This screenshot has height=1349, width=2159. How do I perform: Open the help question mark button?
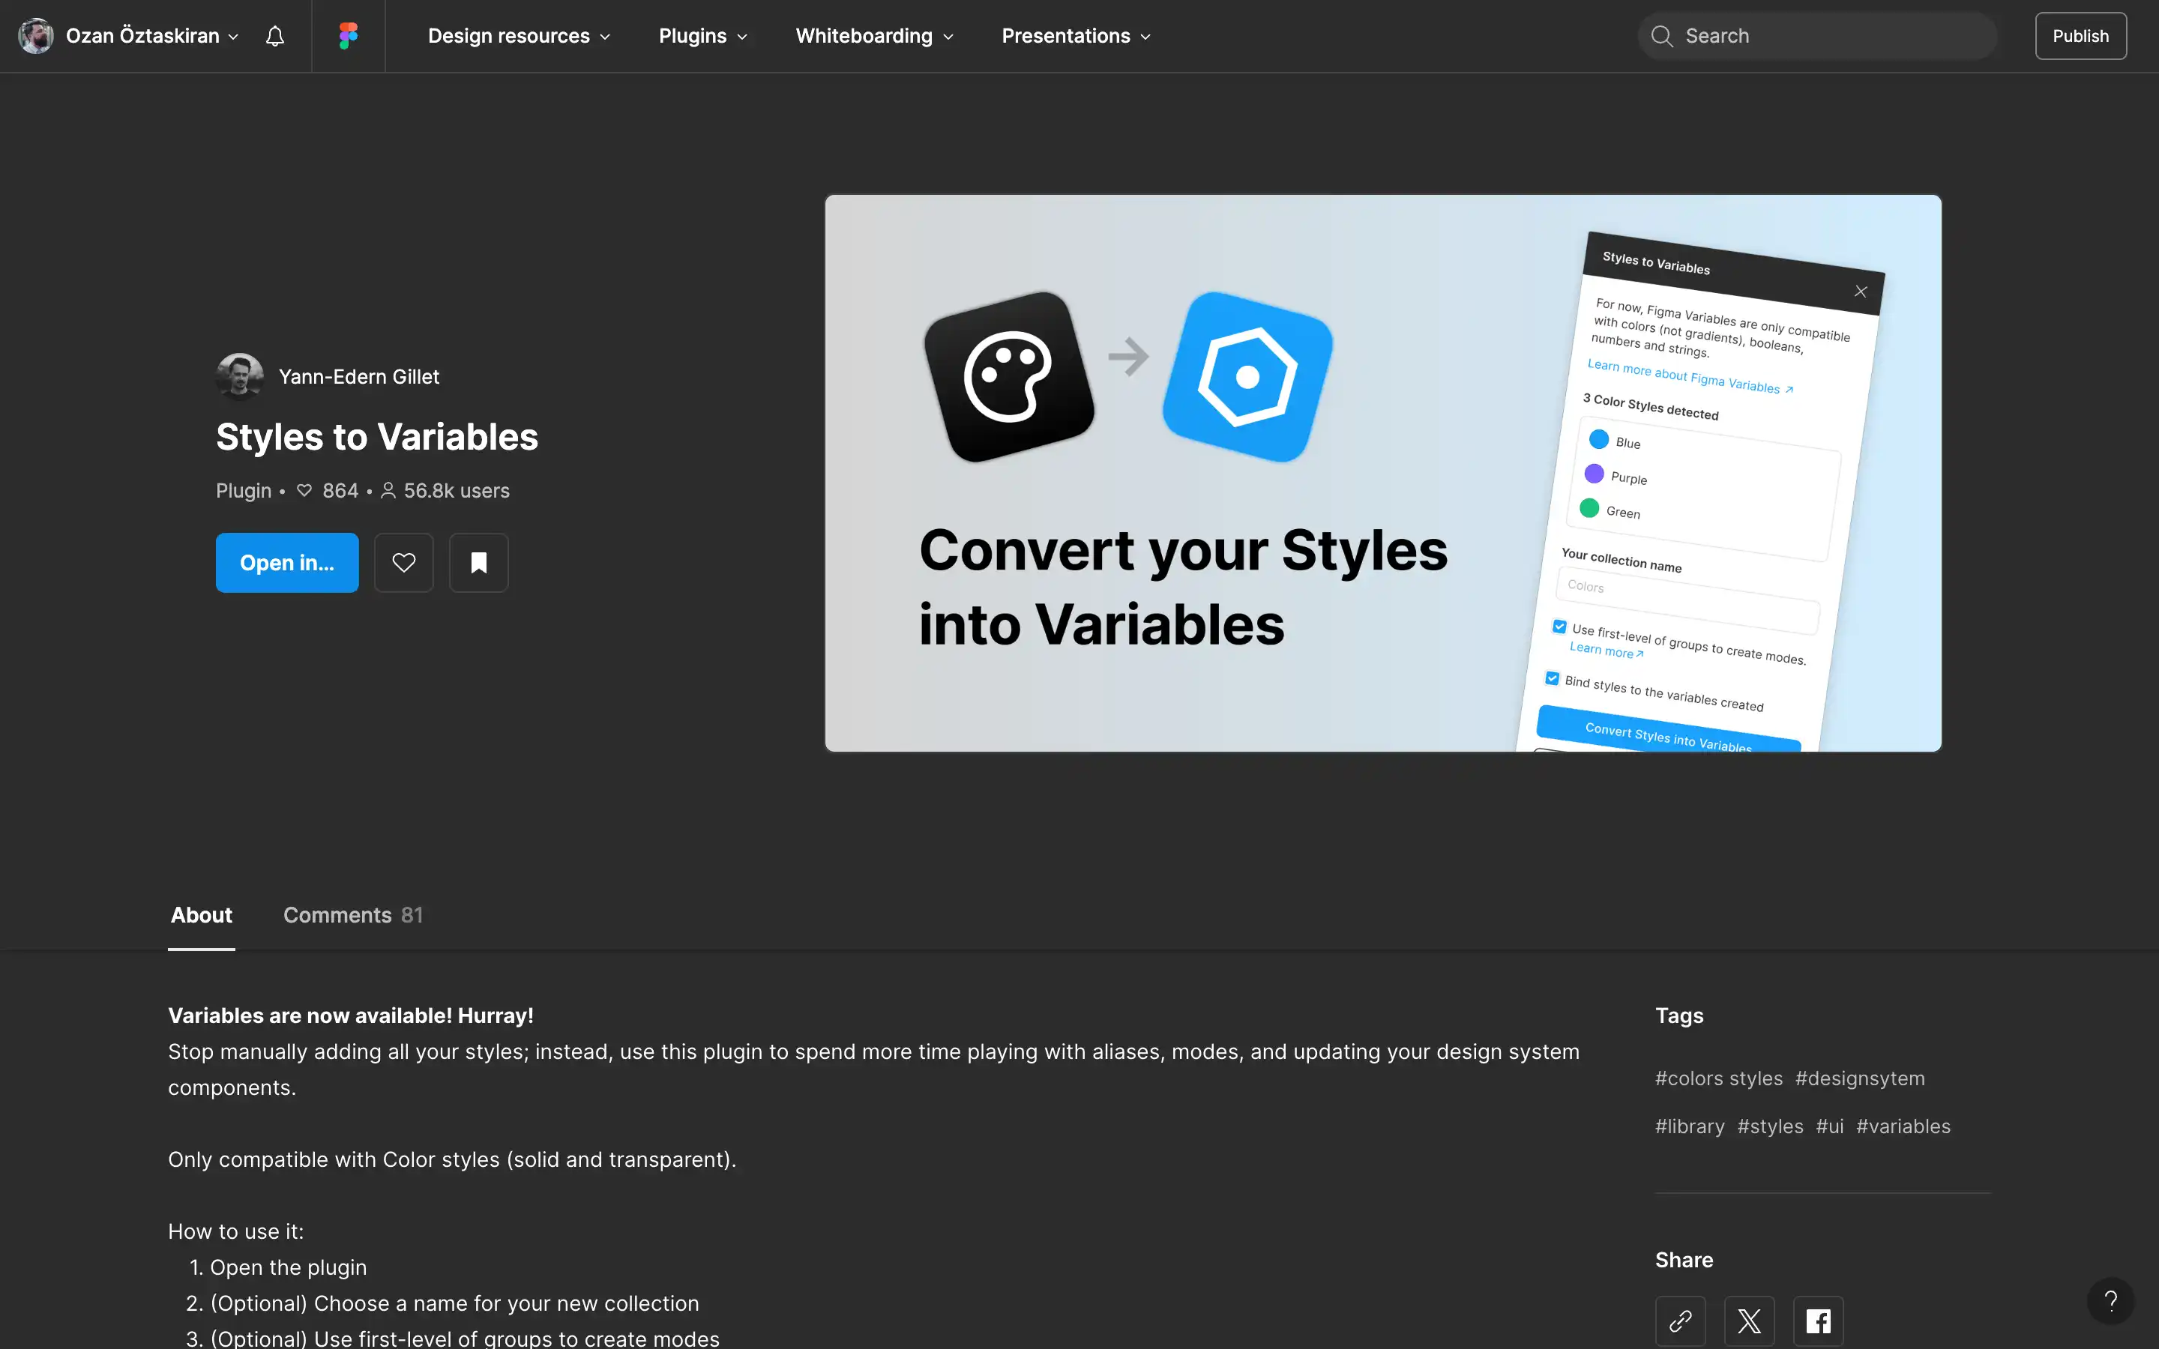tap(2110, 1301)
